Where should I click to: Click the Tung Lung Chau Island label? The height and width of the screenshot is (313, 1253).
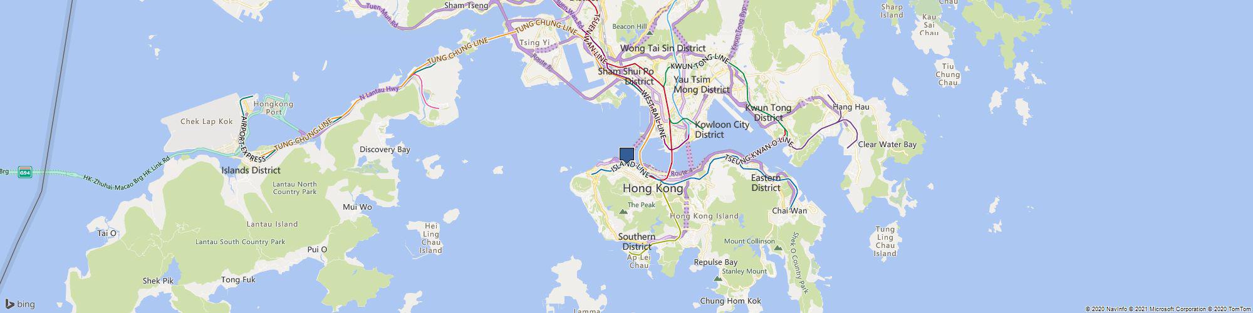coord(885,241)
